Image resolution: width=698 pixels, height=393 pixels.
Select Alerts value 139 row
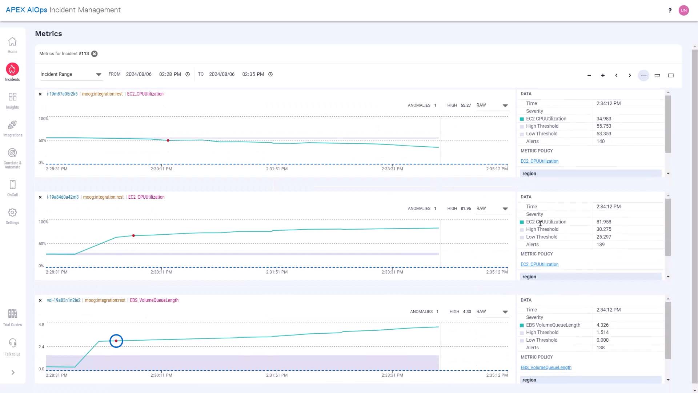[591, 245]
